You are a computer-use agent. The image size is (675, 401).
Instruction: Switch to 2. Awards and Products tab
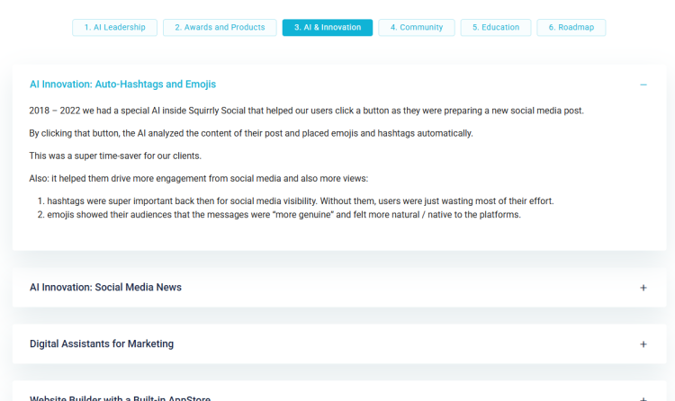coord(220,28)
